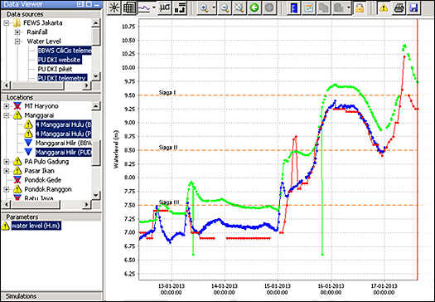435x302 pixels.
Task: Click the floppy disk save icon
Action: pyautogui.click(x=413, y=7)
